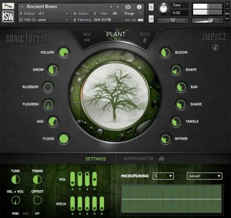Click the TRANS knob
Viewport: 231px width, 218px height.
37,180
